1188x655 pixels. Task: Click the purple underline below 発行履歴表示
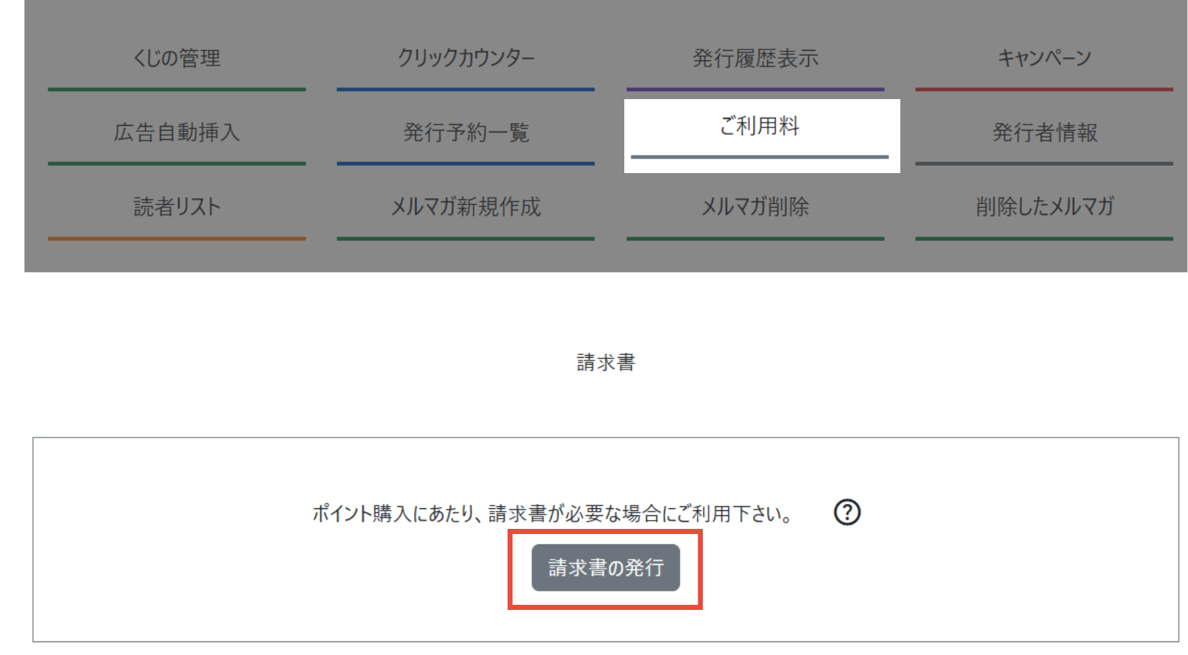[x=756, y=89]
